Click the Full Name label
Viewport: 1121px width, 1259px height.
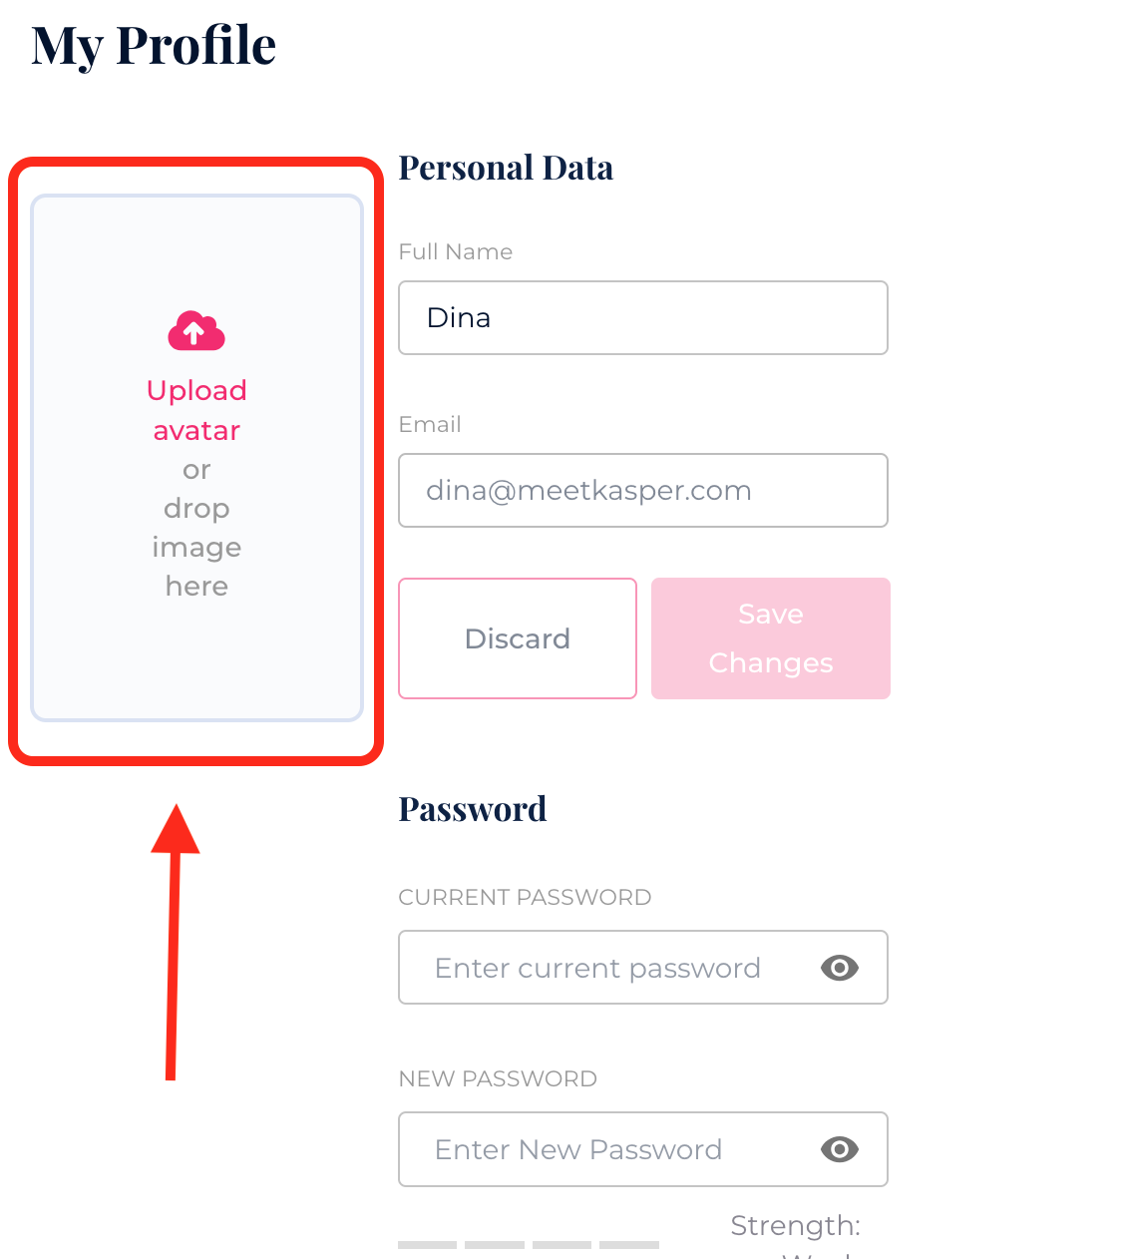pos(455,252)
